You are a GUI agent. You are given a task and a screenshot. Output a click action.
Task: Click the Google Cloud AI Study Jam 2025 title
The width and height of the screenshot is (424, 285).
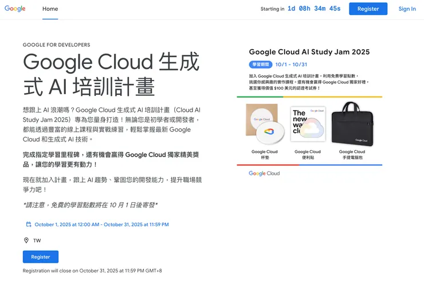pos(309,52)
